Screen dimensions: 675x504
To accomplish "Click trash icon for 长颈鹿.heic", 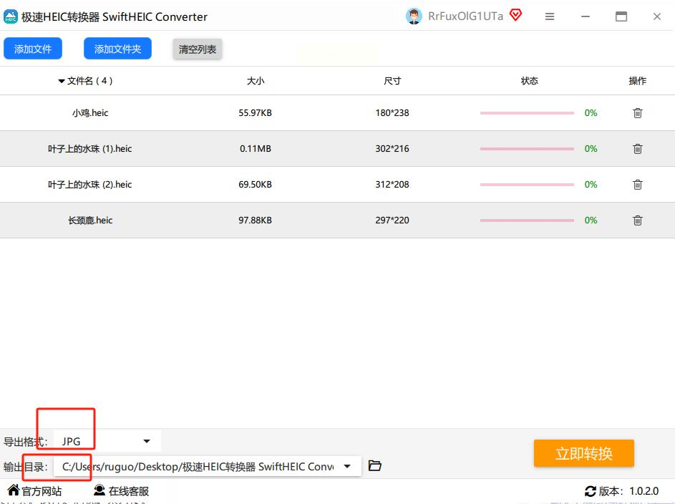I will [x=638, y=220].
